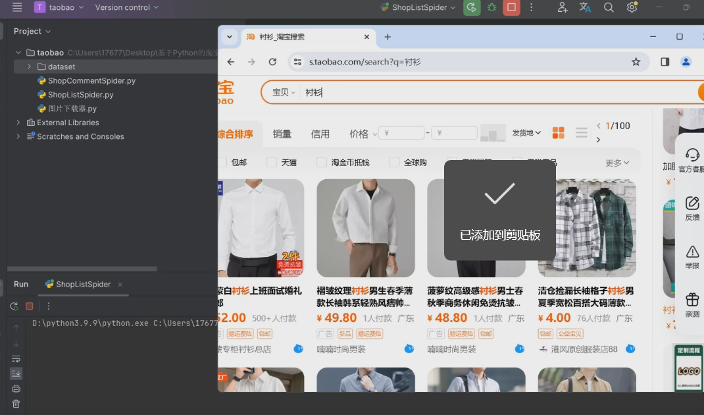Open the Version control dropdown

click(x=126, y=7)
